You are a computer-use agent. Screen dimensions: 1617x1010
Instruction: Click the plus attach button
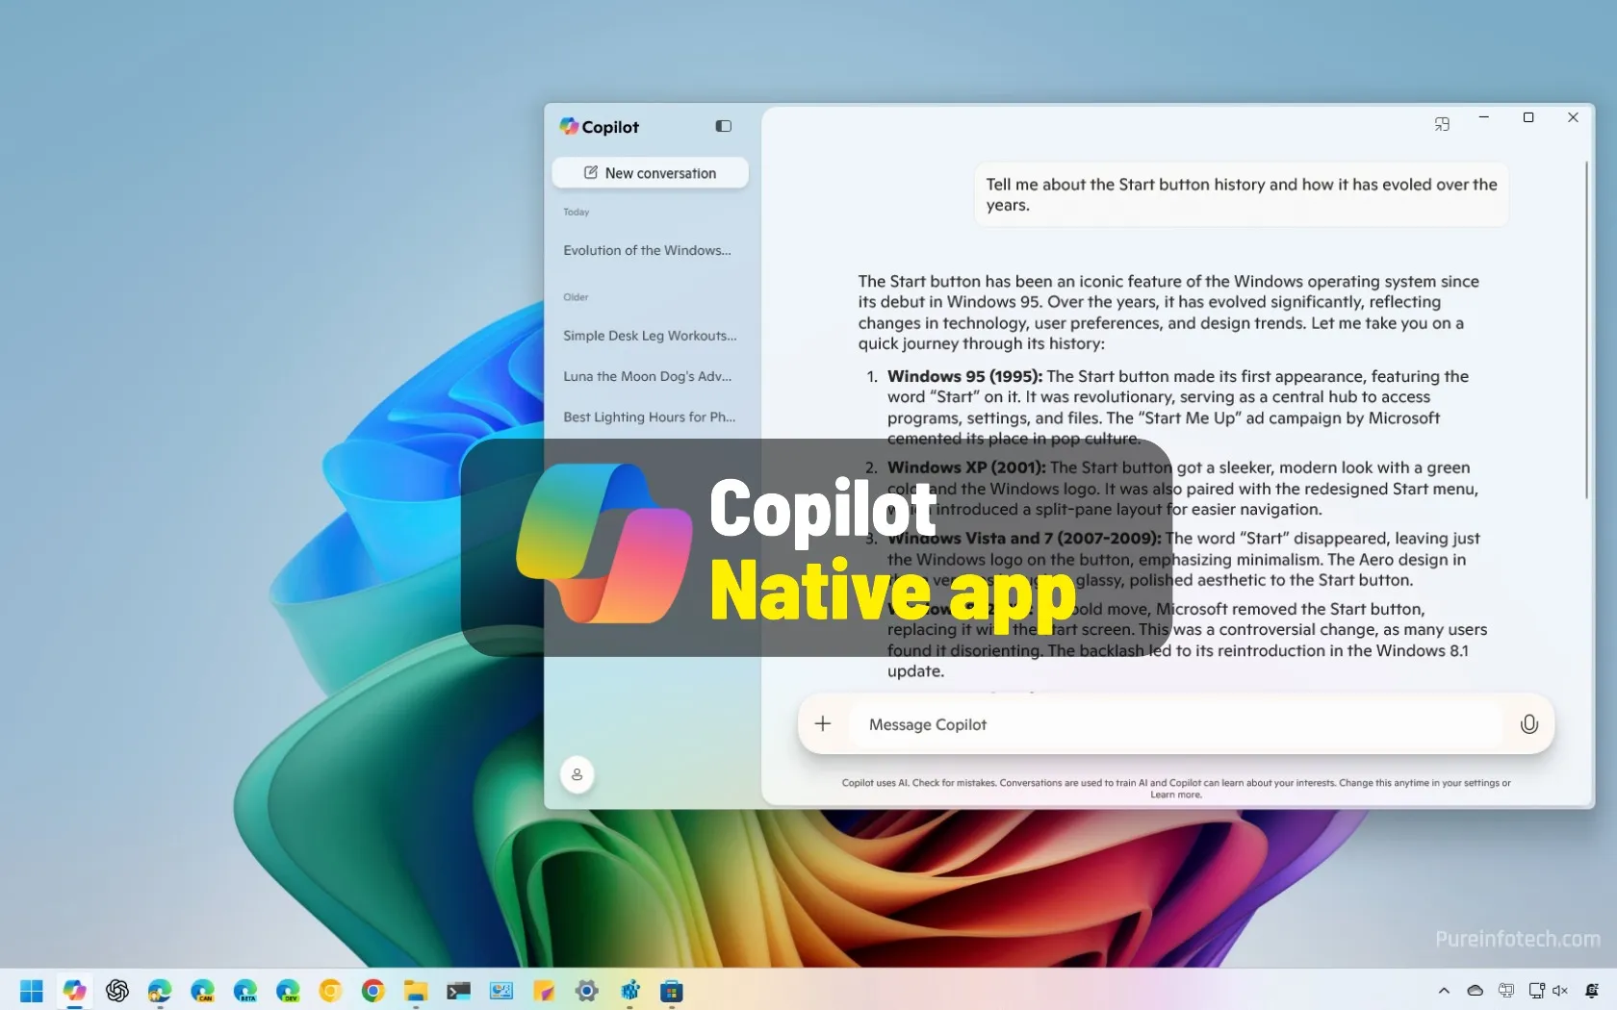pos(823,723)
